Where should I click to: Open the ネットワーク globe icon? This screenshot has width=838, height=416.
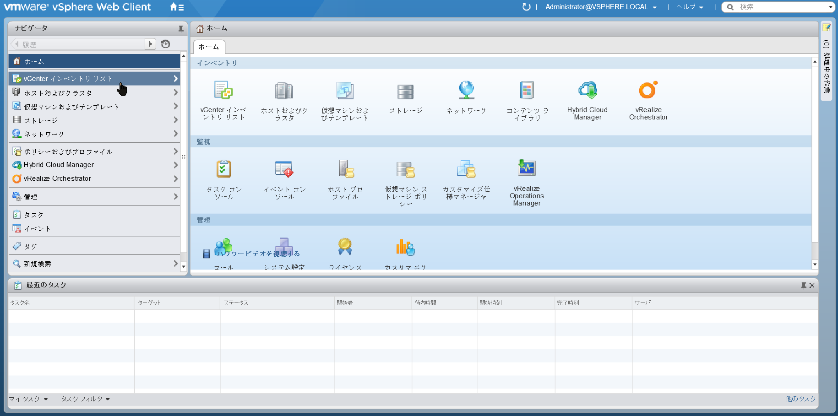(x=466, y=90)
